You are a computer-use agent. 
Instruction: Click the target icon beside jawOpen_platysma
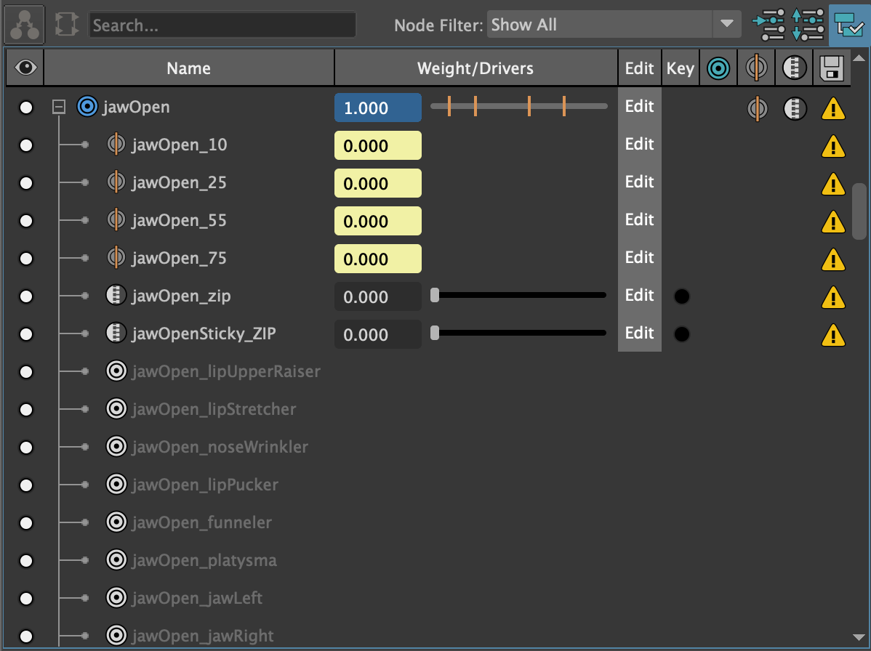tap(116, 559)
